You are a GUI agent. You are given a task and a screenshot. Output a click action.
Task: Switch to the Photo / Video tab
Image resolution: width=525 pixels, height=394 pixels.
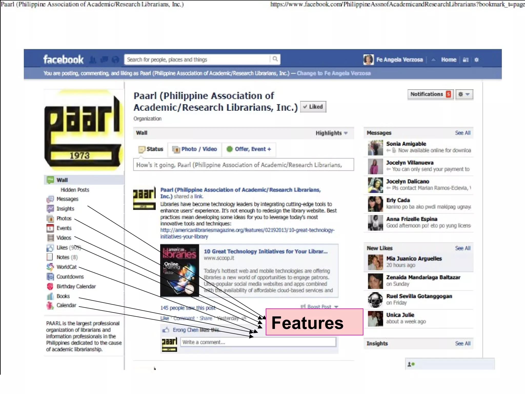pyautogui.click(x=195, y=149)
